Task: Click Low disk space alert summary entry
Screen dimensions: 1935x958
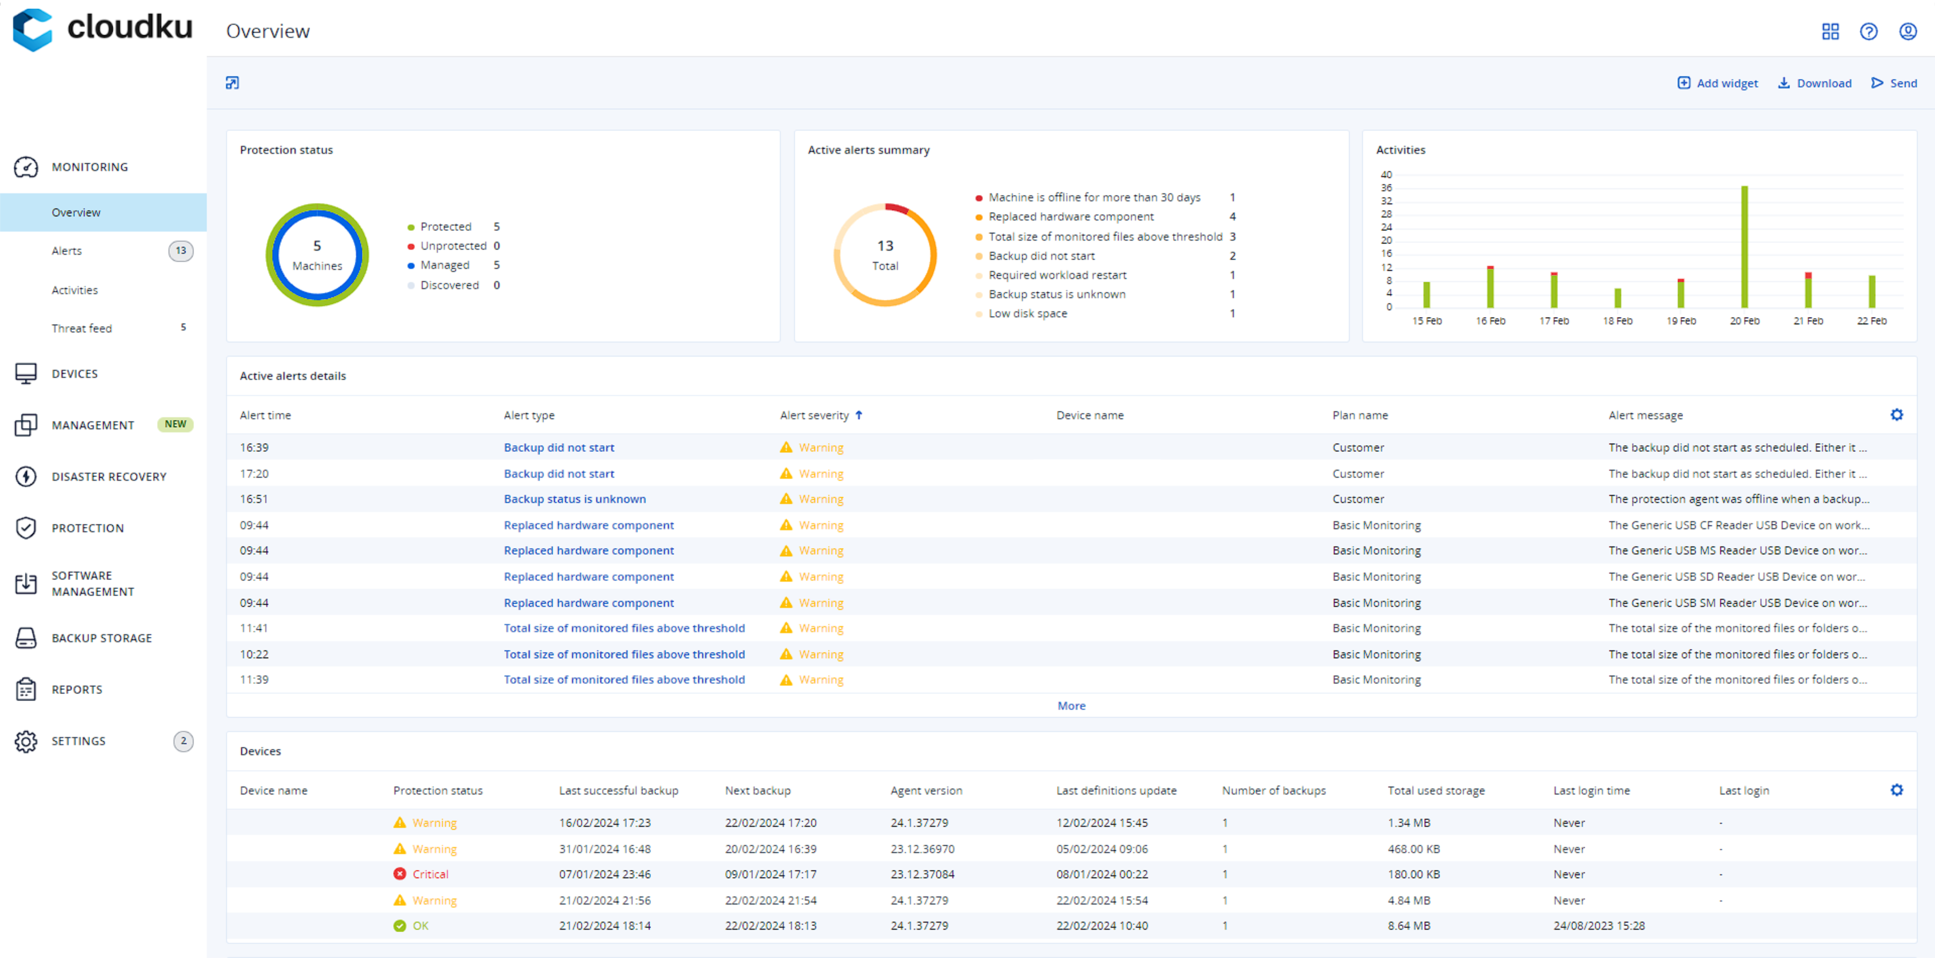Action: [x=1028, y=313]
